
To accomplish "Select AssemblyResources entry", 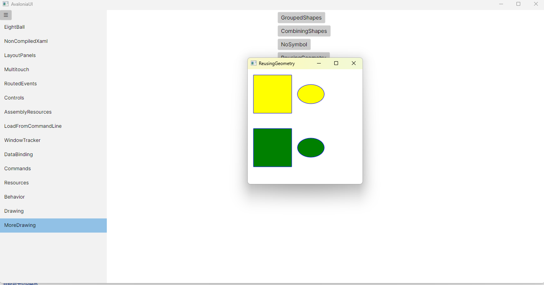I will [x=53, y=112].
